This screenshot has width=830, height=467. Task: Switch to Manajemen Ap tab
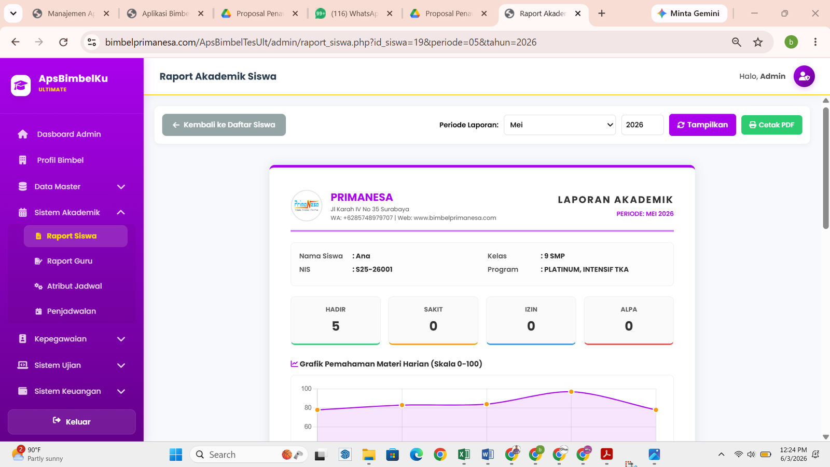70,13
